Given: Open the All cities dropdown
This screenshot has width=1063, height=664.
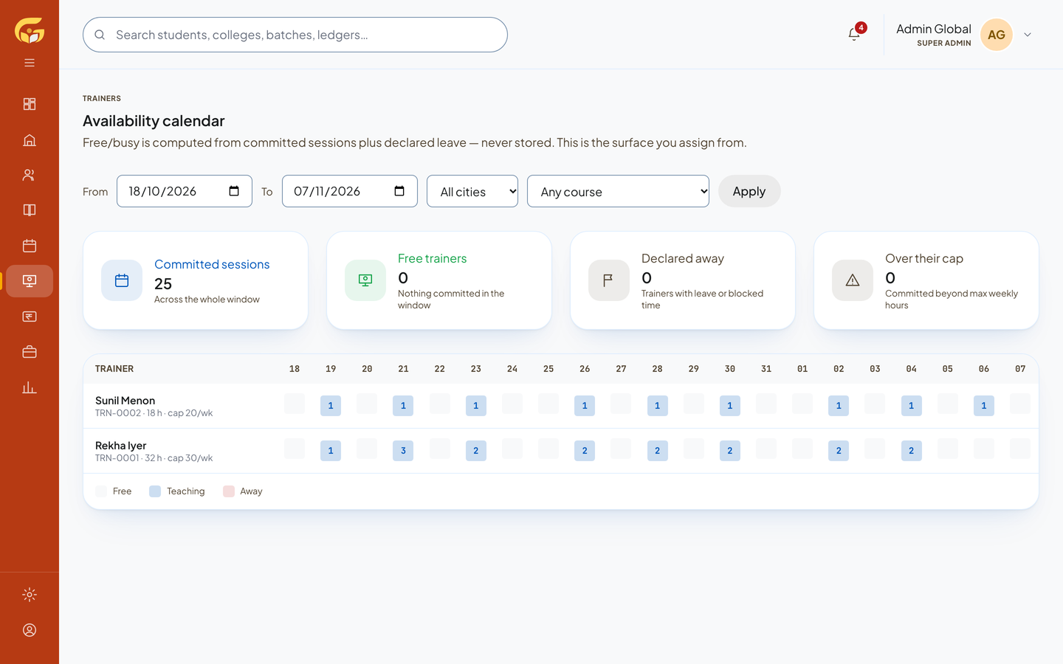Looking at the screenshot, I should tap(472, 191).
